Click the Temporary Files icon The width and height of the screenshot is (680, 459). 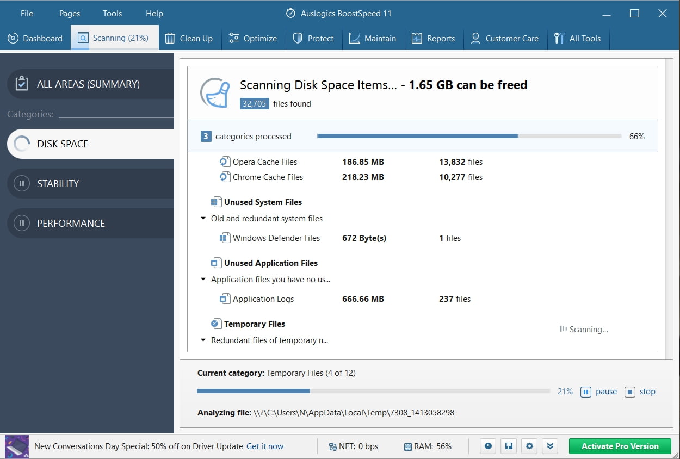tap(216, 324)
